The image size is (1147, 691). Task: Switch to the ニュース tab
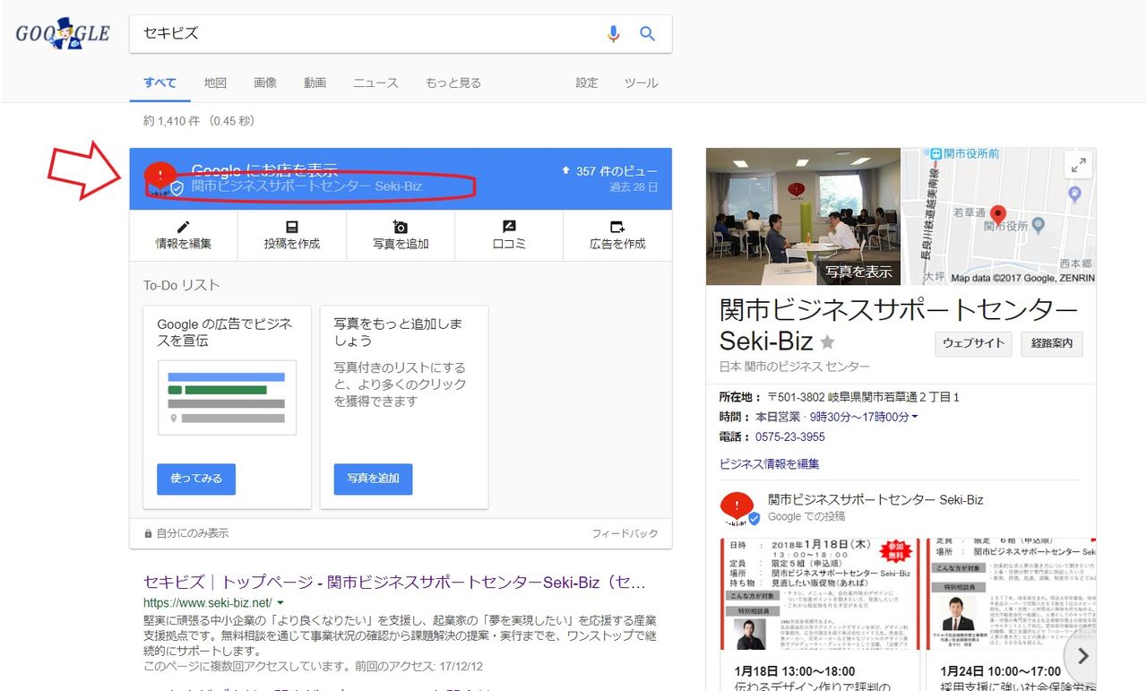pyautogui.click(x=375, y=82)
